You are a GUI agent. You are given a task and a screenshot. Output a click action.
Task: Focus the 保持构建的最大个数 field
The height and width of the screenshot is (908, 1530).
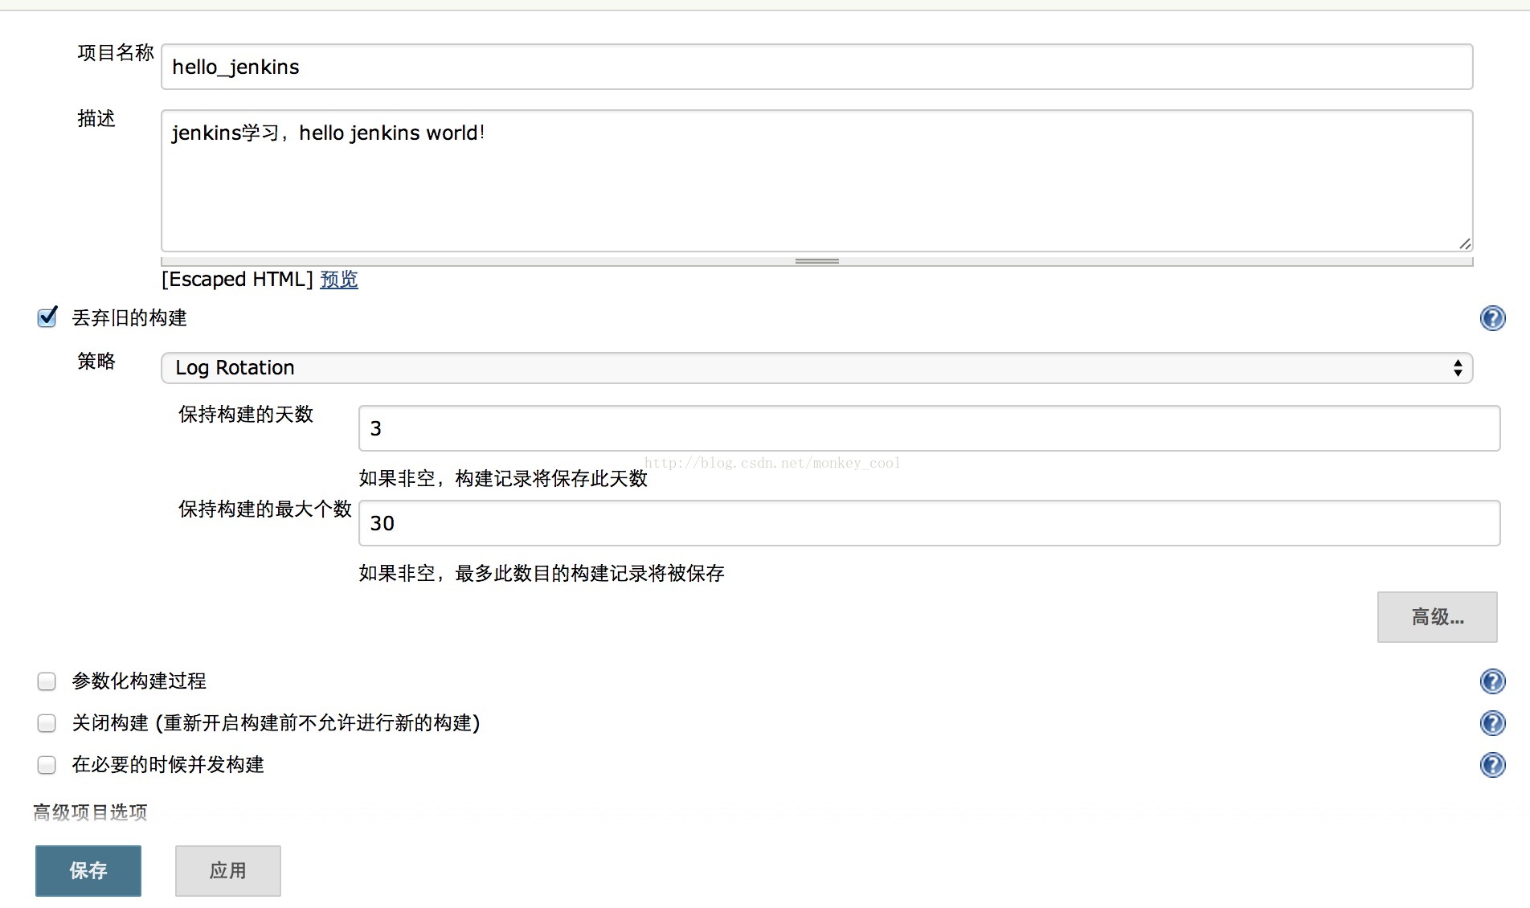[929, 523]
